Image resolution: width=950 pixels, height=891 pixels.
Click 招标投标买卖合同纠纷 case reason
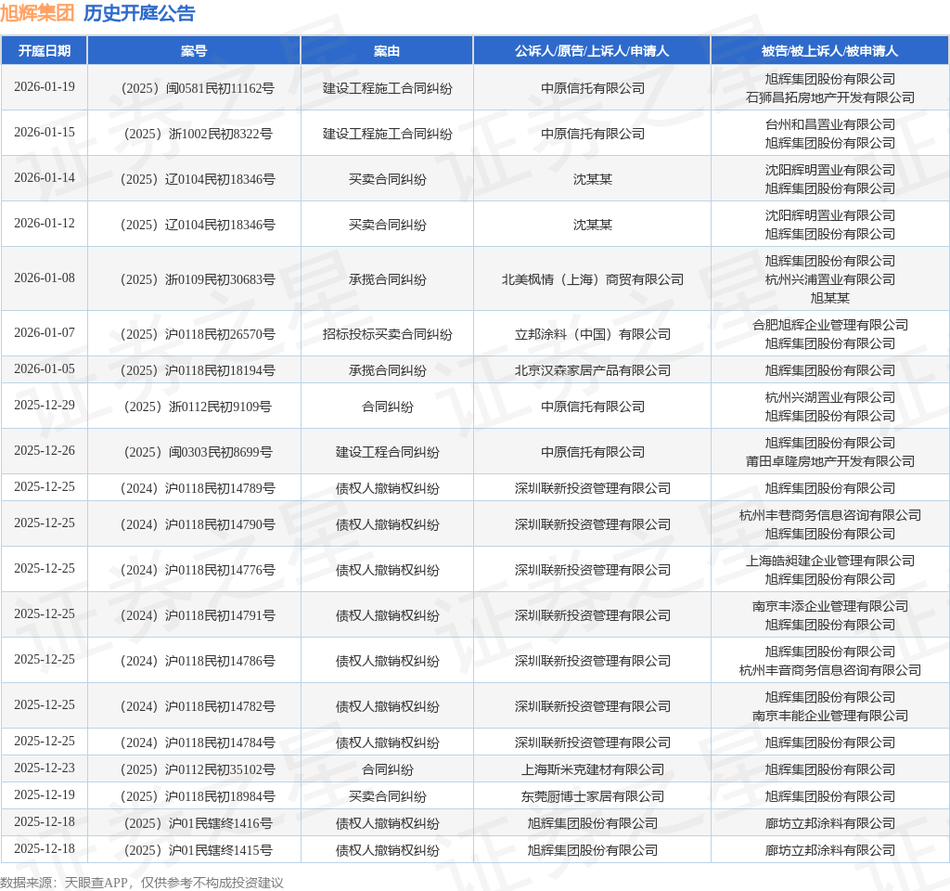pos(387,334)
